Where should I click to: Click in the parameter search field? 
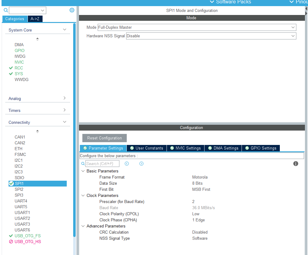pos(102,164)
